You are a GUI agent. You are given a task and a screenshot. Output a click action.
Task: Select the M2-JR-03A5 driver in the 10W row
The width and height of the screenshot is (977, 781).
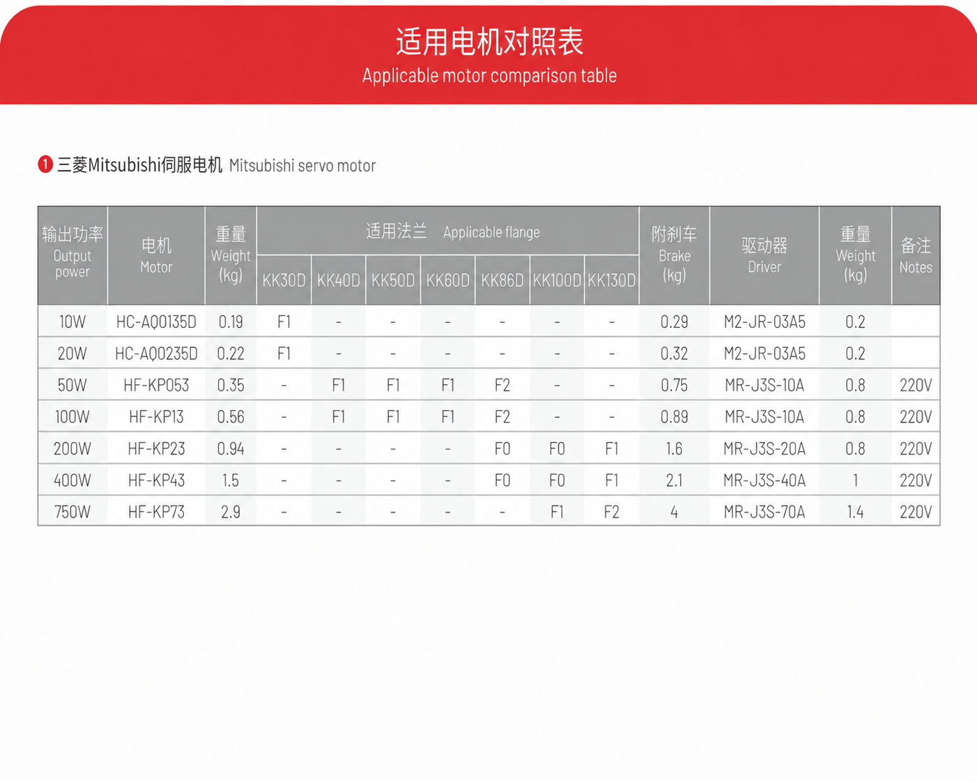coord(764,322)
